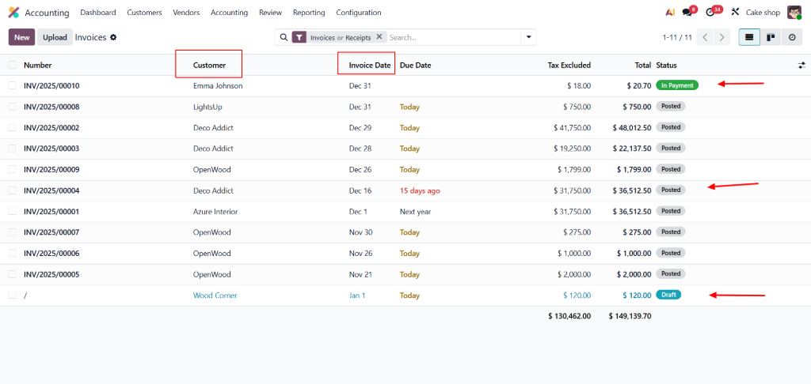811x384 pixels.
Task: Expand the search options dropdown arrow
Action: 527,37
